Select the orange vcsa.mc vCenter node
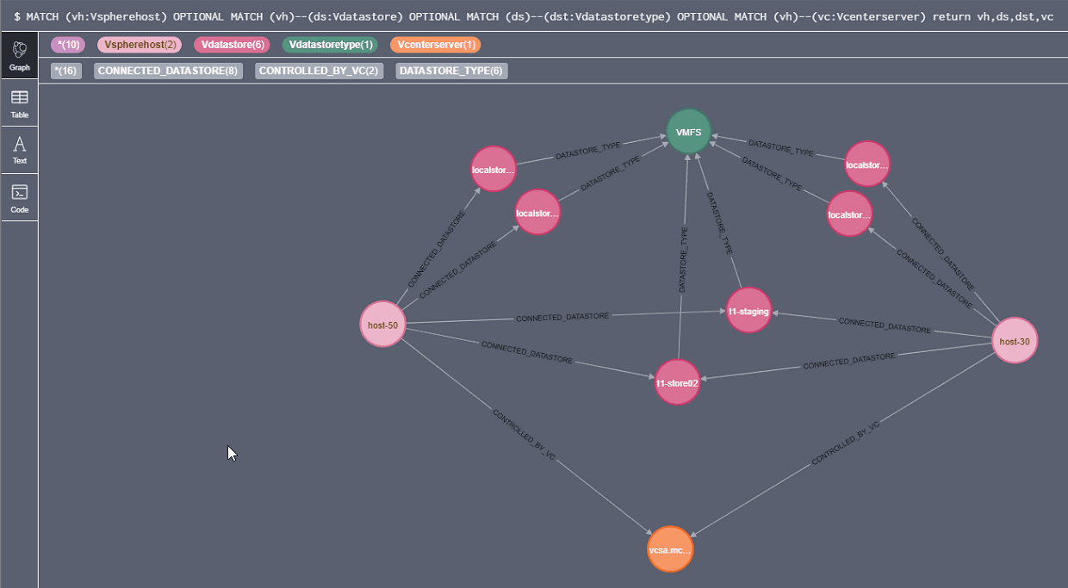This screenshot has width=1068, height=588. tap(670, 548)
